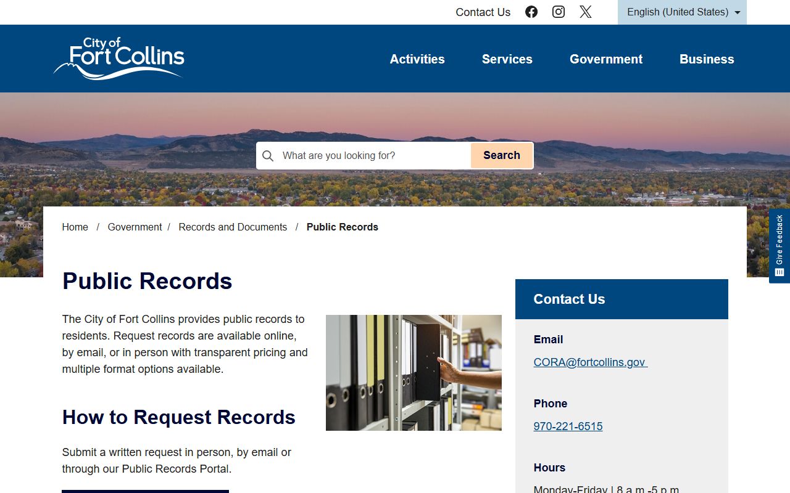Image resolution: width=790 pixels, height=493 pixels.
Task: Click the Phone label in sidebar
Action: tap(551, 404)
